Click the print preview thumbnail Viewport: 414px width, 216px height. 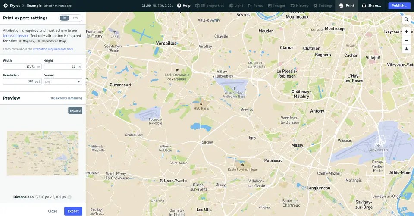pyautogui.click(x=43, y=153)
